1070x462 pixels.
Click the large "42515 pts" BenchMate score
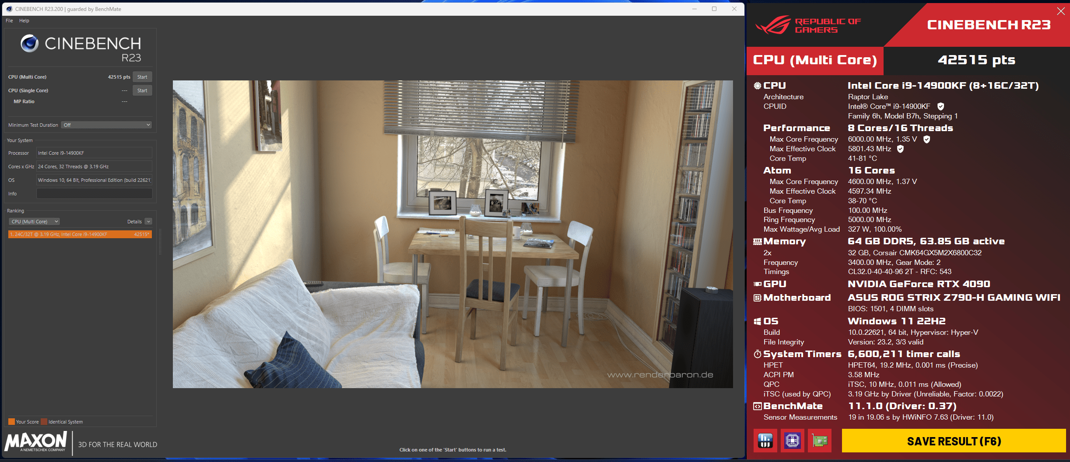(976, 60)
